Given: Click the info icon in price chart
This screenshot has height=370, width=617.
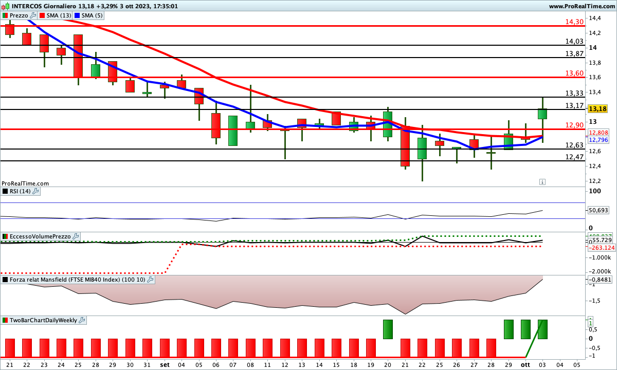Looking at the screenshot, I should tap(542, 181).
